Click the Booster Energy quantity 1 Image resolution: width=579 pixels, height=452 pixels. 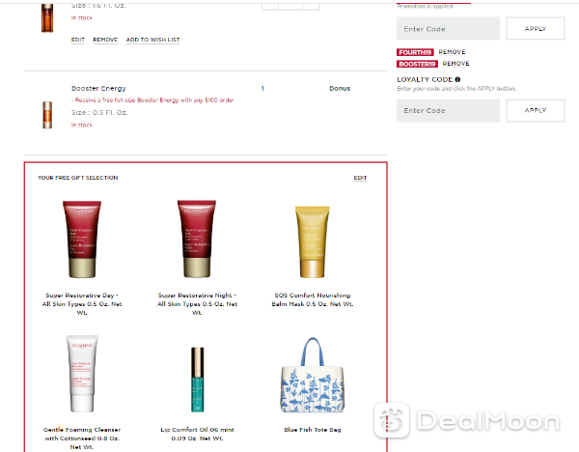262,88
